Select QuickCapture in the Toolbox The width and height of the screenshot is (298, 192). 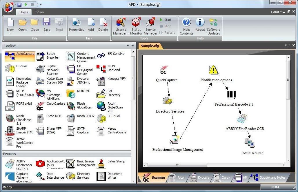point(50,106)
